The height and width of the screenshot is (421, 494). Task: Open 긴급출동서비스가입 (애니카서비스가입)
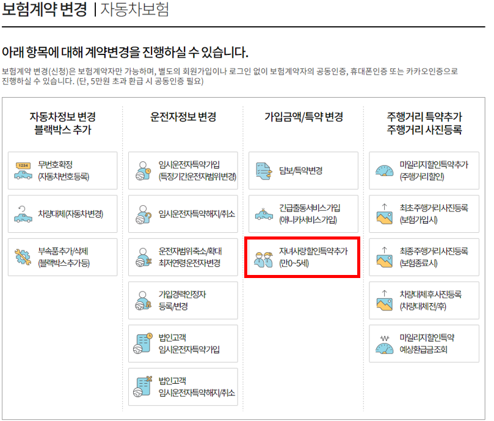point(303,214)
